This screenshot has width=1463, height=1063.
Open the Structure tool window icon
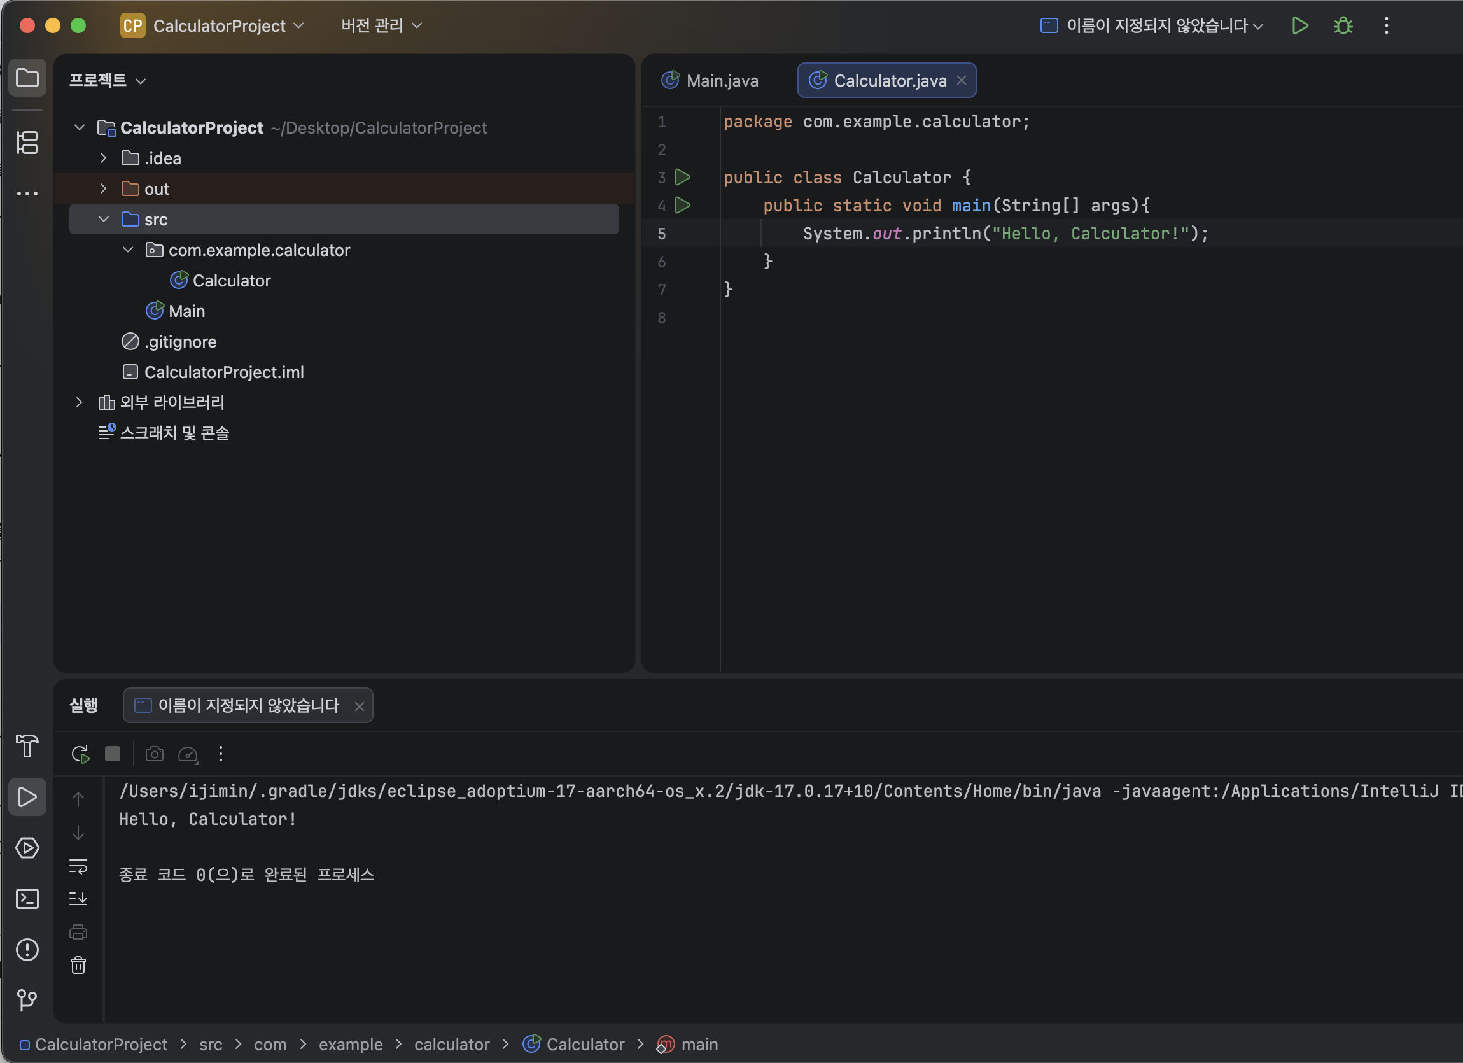point(27,143)
